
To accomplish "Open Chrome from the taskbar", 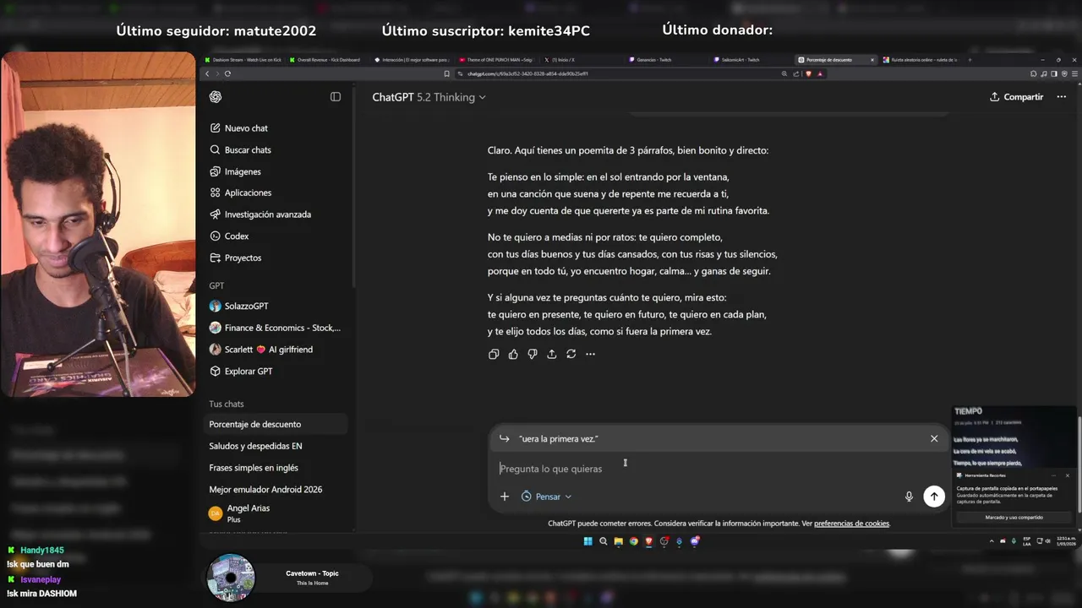I will point(634,541).
